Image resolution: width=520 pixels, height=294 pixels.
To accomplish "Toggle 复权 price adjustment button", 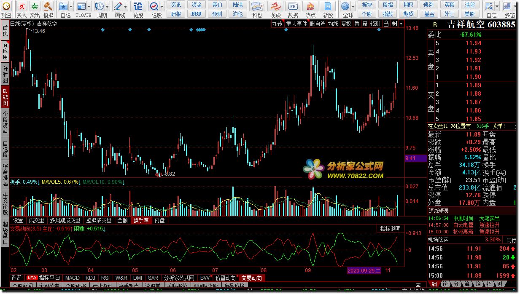I will (x=346, y=24).
